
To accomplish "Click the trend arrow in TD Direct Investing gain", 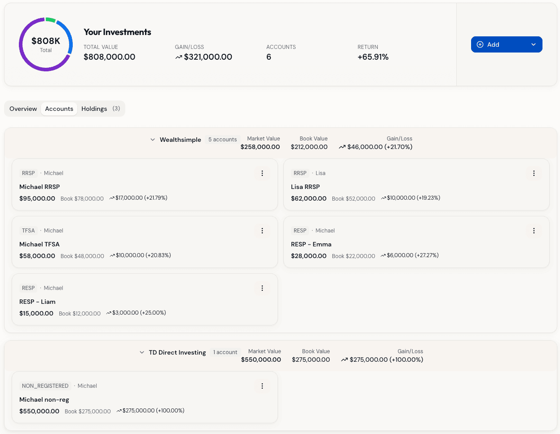I will point(345,359).
